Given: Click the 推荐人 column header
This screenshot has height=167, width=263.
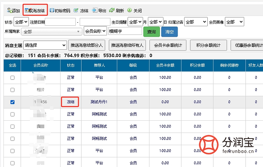Looking at the screenshot, I should (x=100, y=65).
